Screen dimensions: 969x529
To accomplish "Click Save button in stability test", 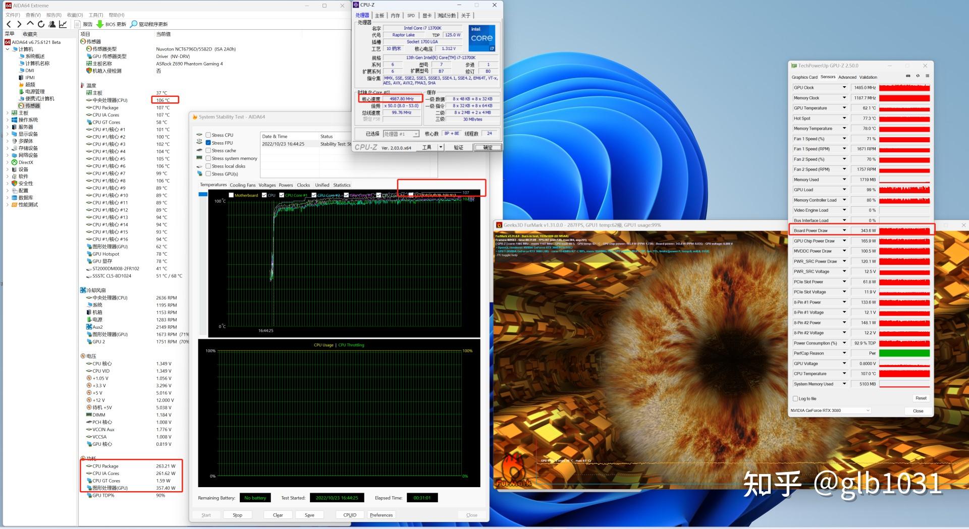I will coord(309,515).
